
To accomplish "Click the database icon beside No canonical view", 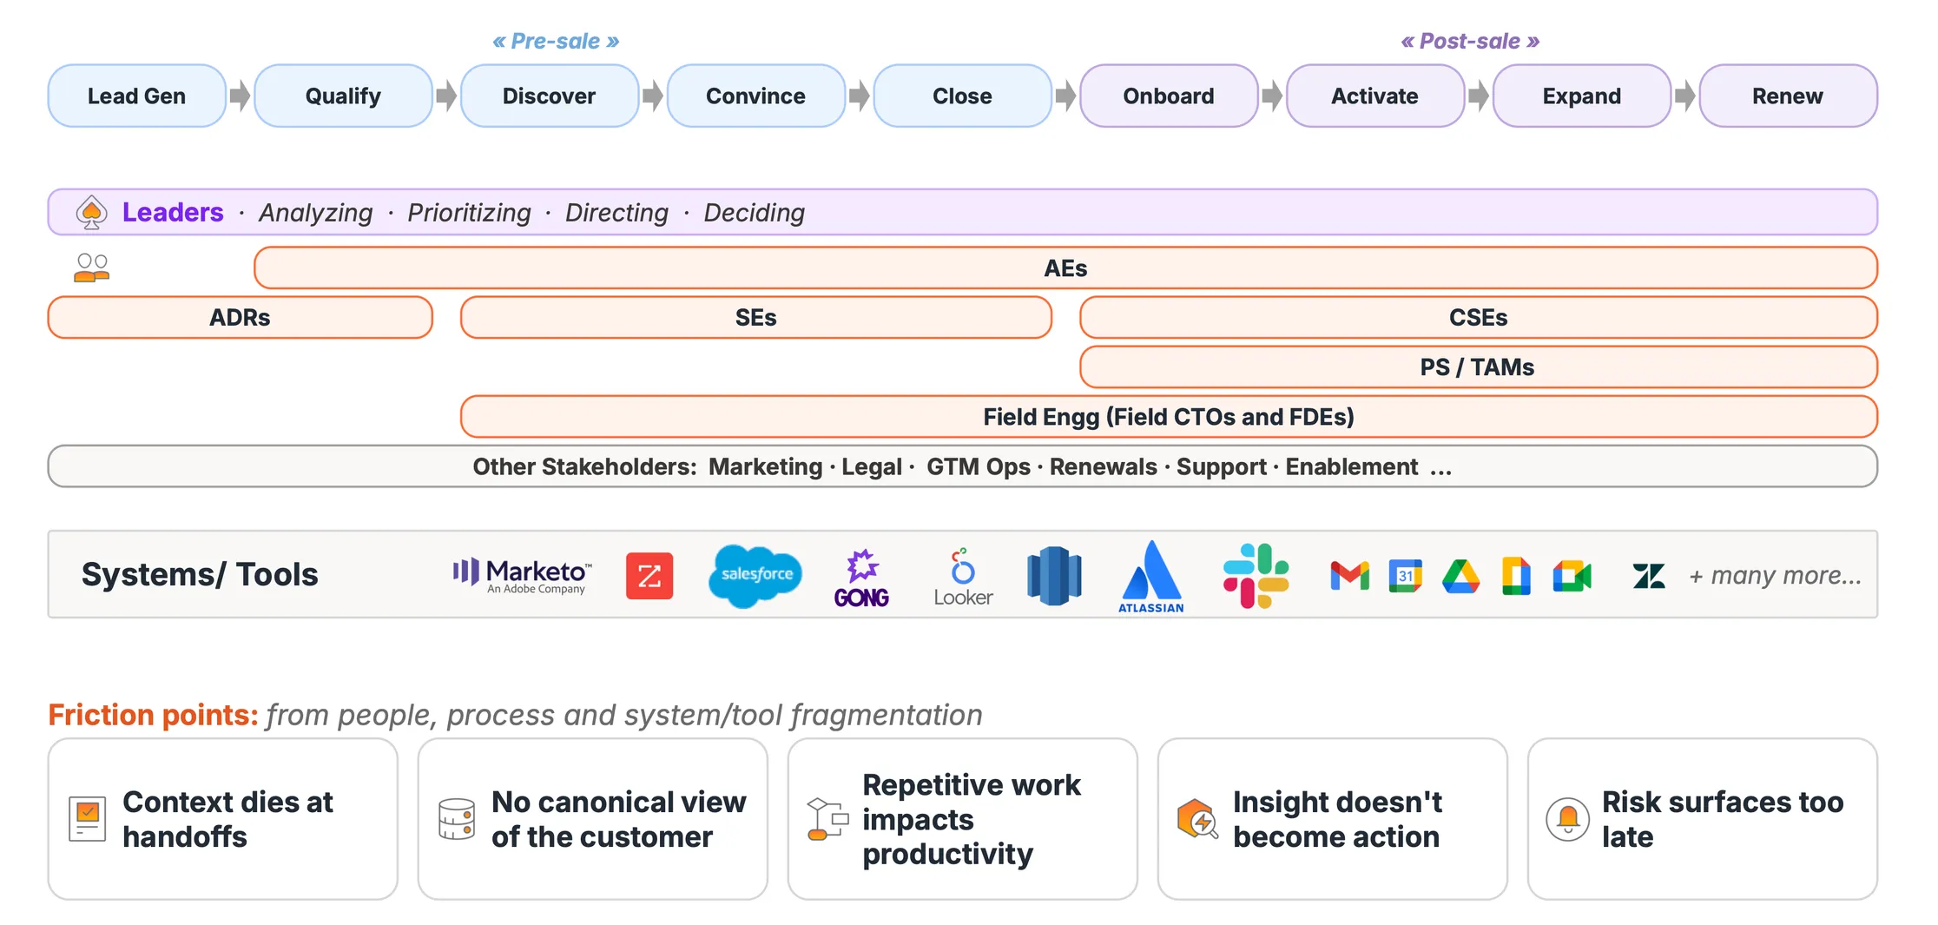I will coord(457,819).
